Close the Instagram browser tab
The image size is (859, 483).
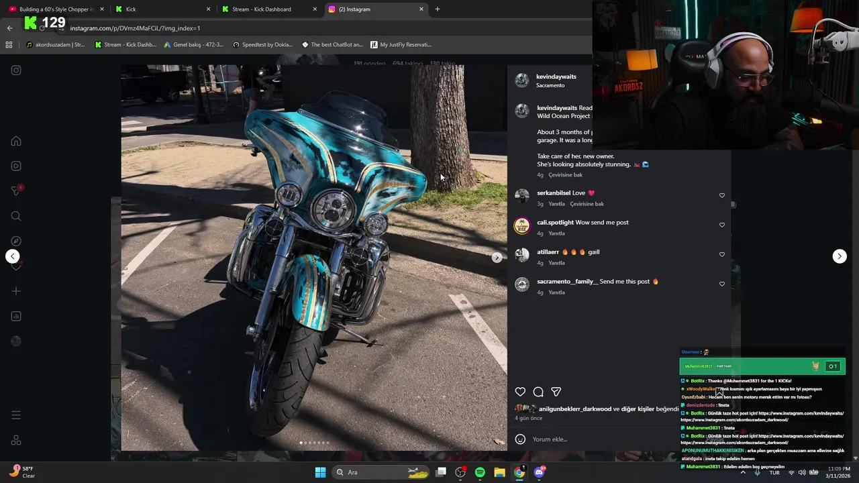(421, 9)
